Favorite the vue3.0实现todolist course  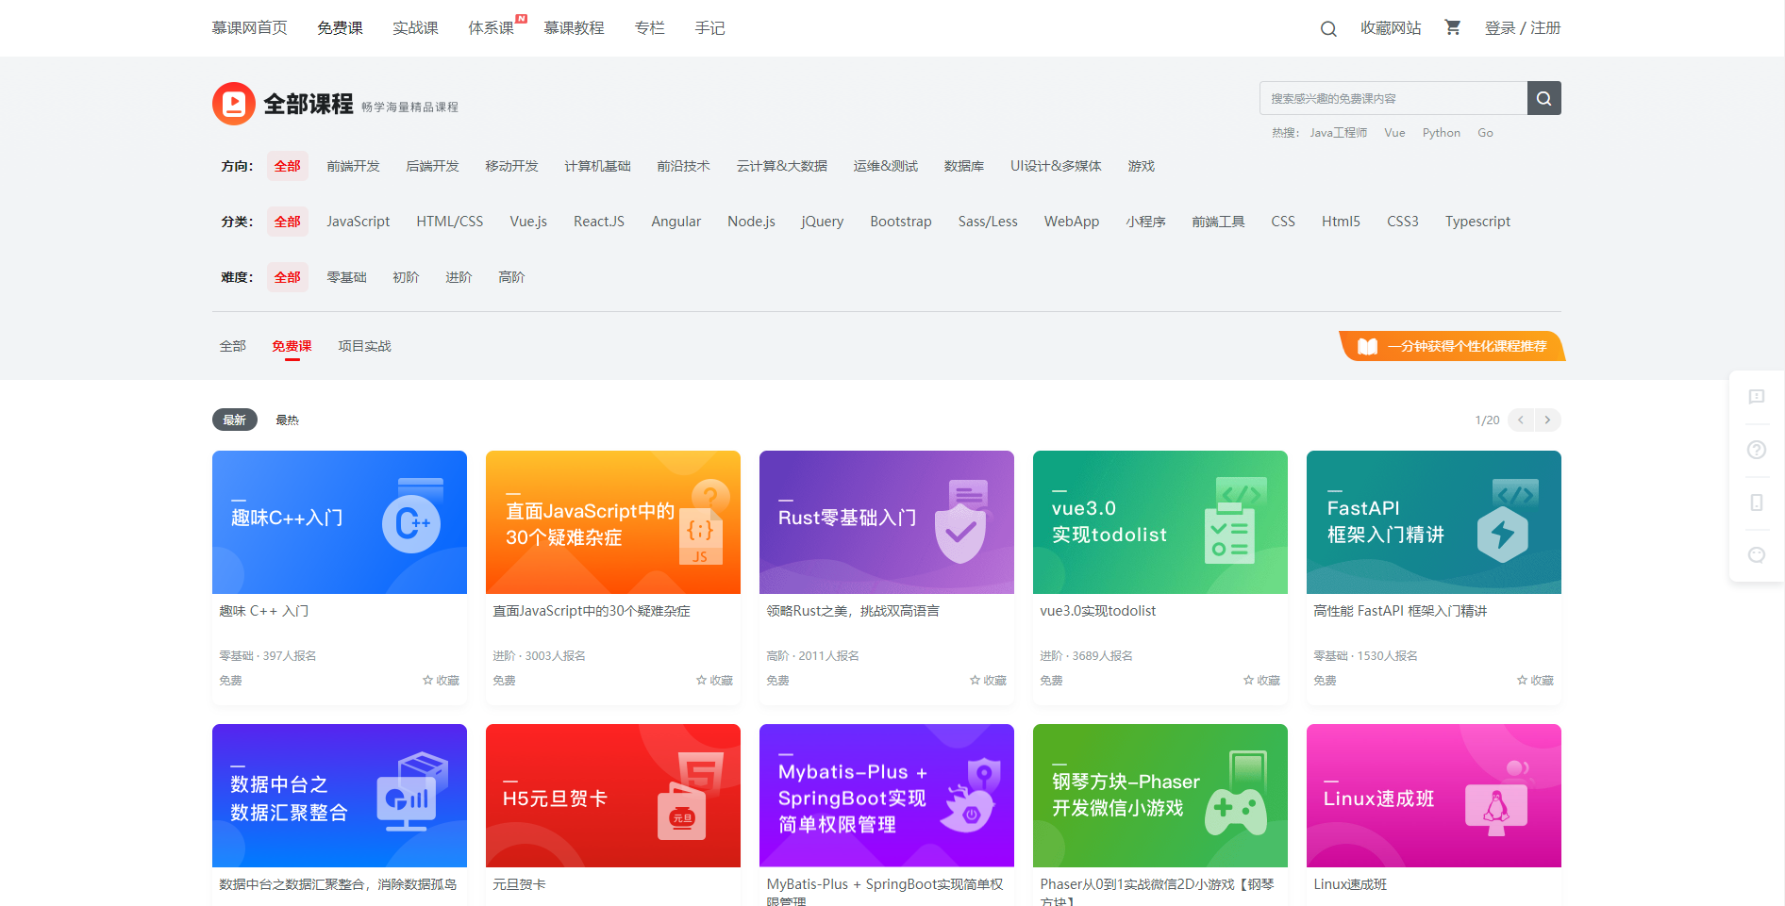pos(1261,680)
